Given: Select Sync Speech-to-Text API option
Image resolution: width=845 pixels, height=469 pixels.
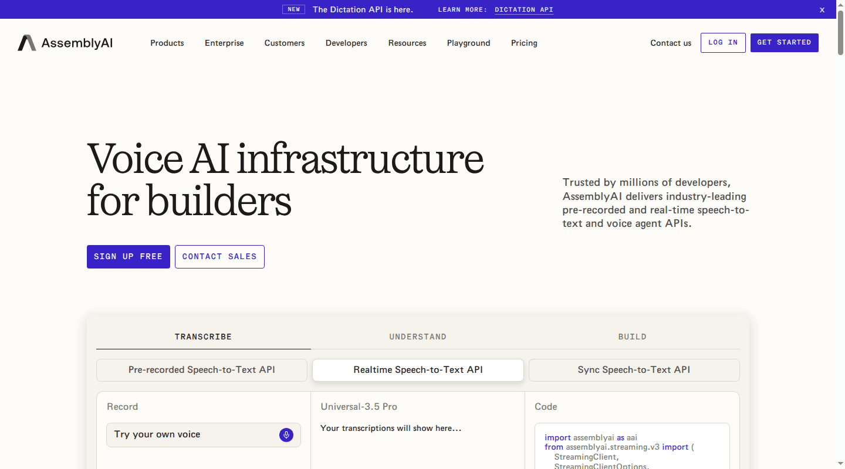Looking at the screenshot, I should pyautogui.click(x=634, y=370).
